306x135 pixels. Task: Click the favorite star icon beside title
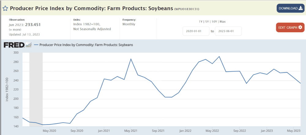click(x=5, y=8)
